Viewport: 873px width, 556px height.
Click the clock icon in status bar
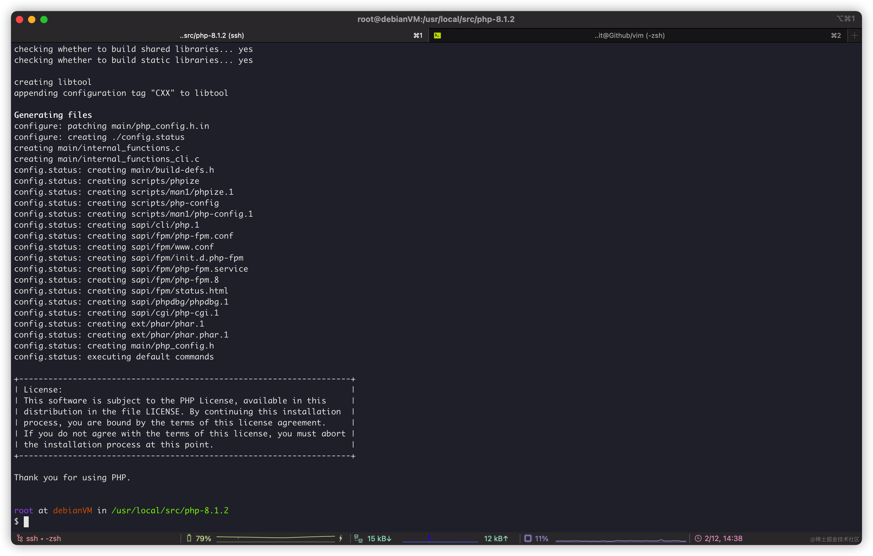[x=698, y=538]
